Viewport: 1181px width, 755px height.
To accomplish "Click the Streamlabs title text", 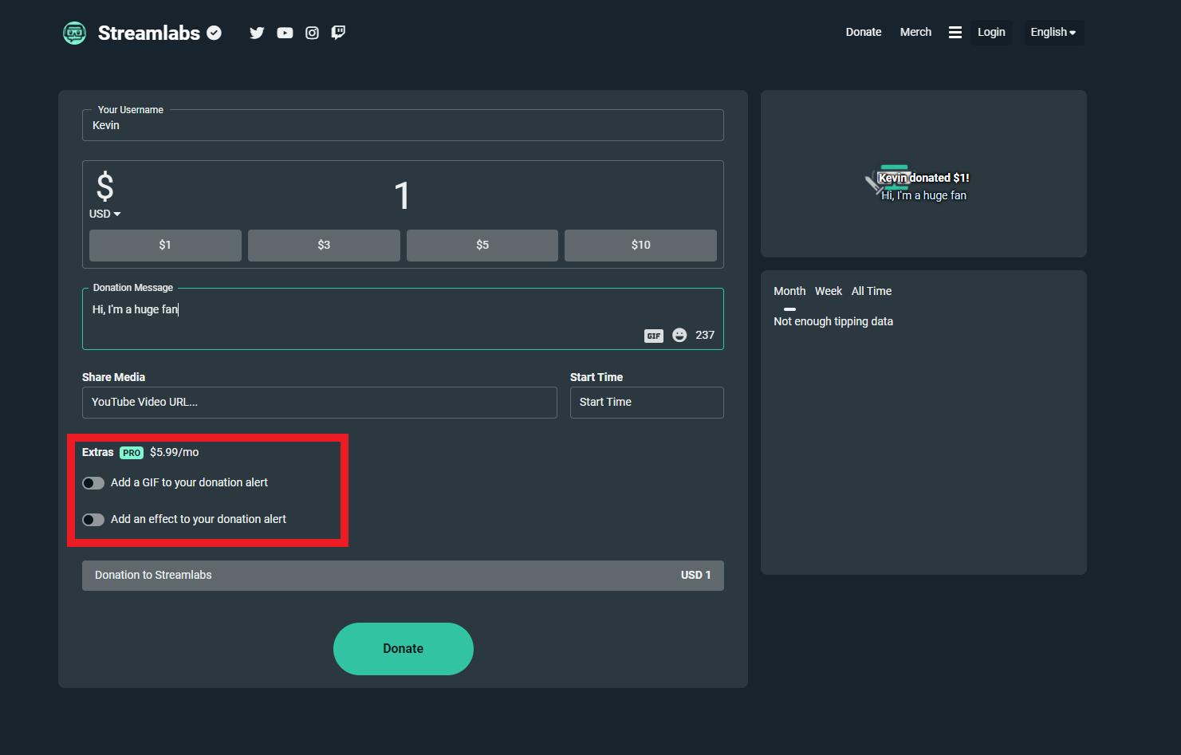I will [x=149, y=33].
